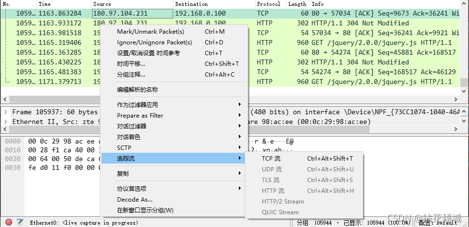The width and height of the screenshot is (469, 227).
Task: Expand Prepare as Filter submenu
Action: [x=174, y=115]
